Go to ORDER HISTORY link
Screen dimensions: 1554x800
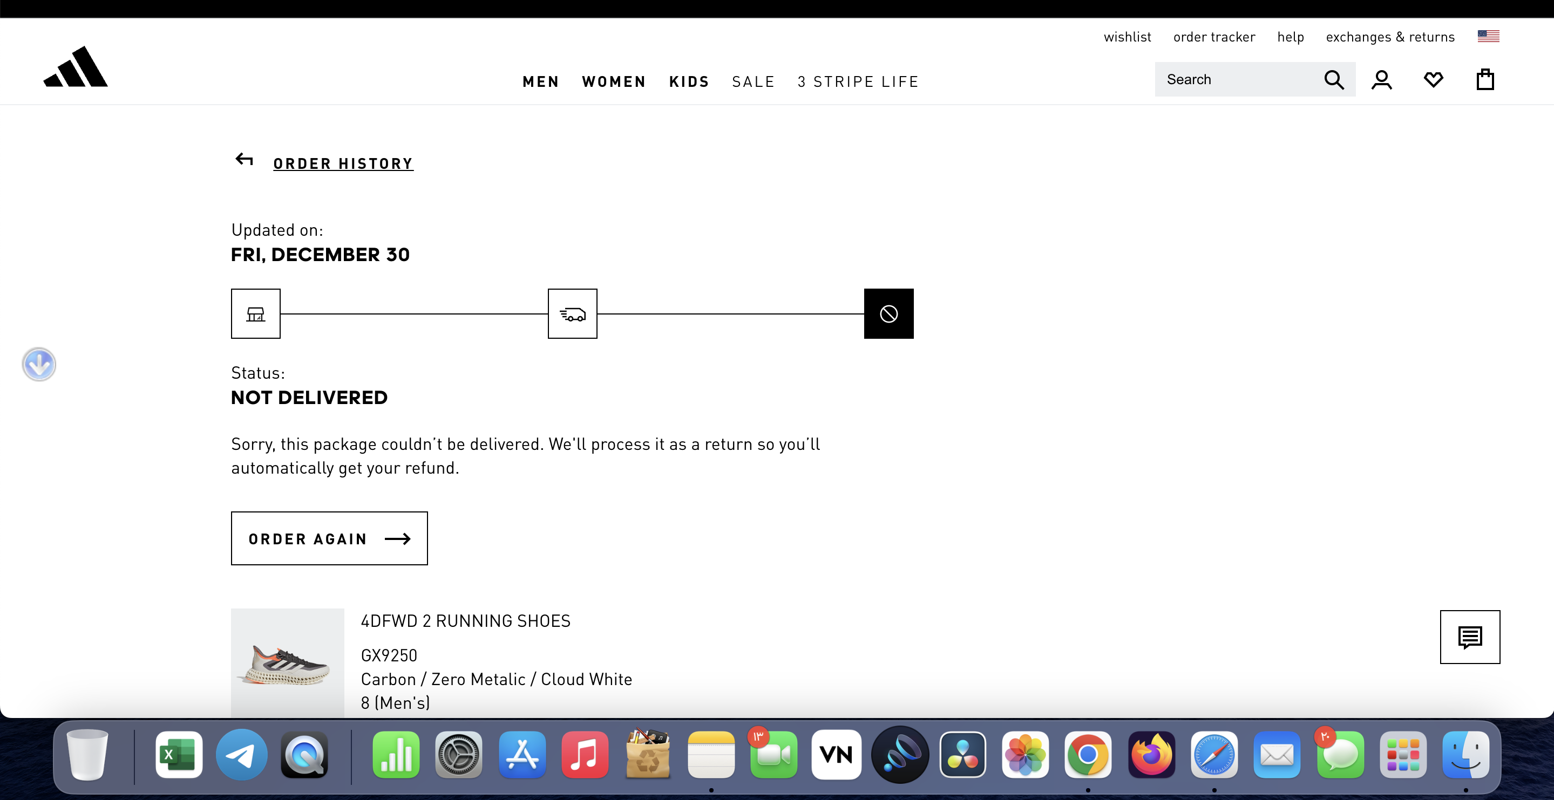[343, 163]
